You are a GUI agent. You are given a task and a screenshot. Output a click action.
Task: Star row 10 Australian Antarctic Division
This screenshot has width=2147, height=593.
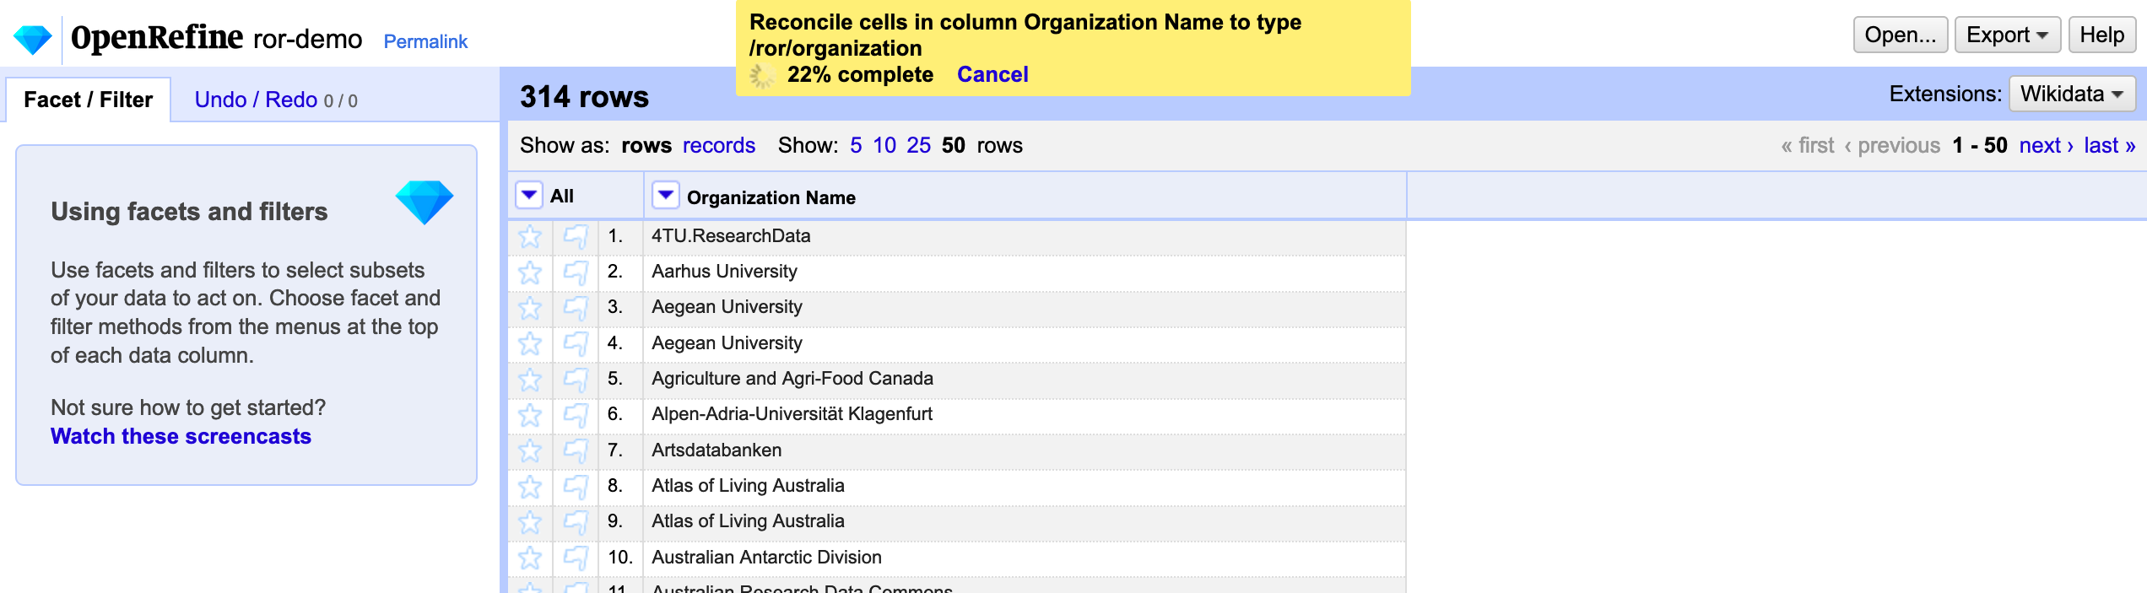530,558
